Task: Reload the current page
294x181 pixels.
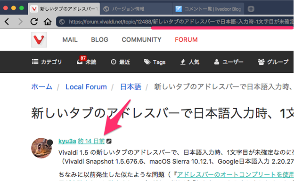Action: point(34,22)
